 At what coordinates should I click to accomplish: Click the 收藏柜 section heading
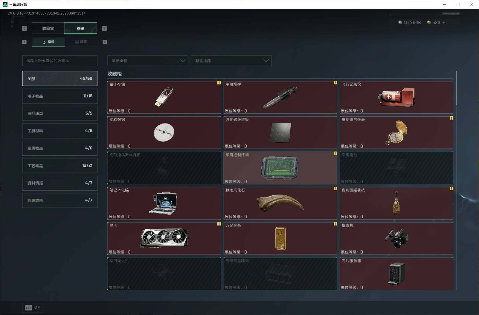(115, 74)
